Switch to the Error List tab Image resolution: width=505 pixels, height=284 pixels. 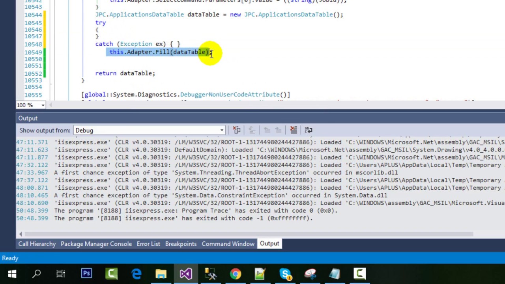(148, 244)
